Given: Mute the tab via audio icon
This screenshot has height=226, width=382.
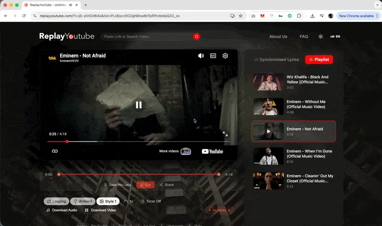Looking at the screenshot, I should click(x=70, y=5).
